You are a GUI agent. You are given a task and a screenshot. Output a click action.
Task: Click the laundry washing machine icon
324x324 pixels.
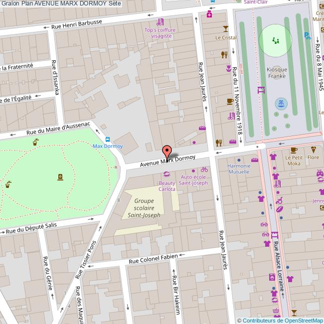click(272, 277)
